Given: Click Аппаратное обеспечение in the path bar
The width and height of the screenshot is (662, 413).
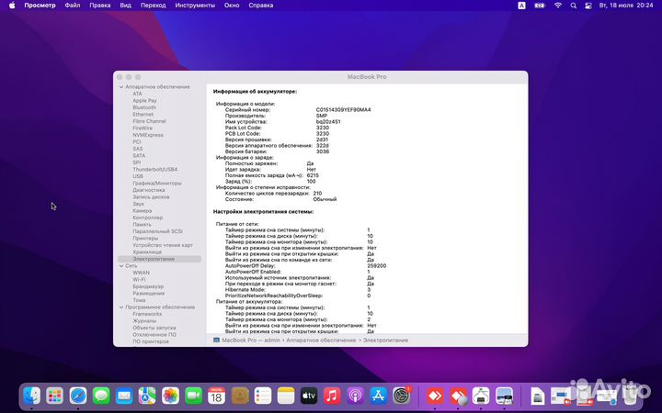Looking at the screenshot, I should tap(321, 340).
